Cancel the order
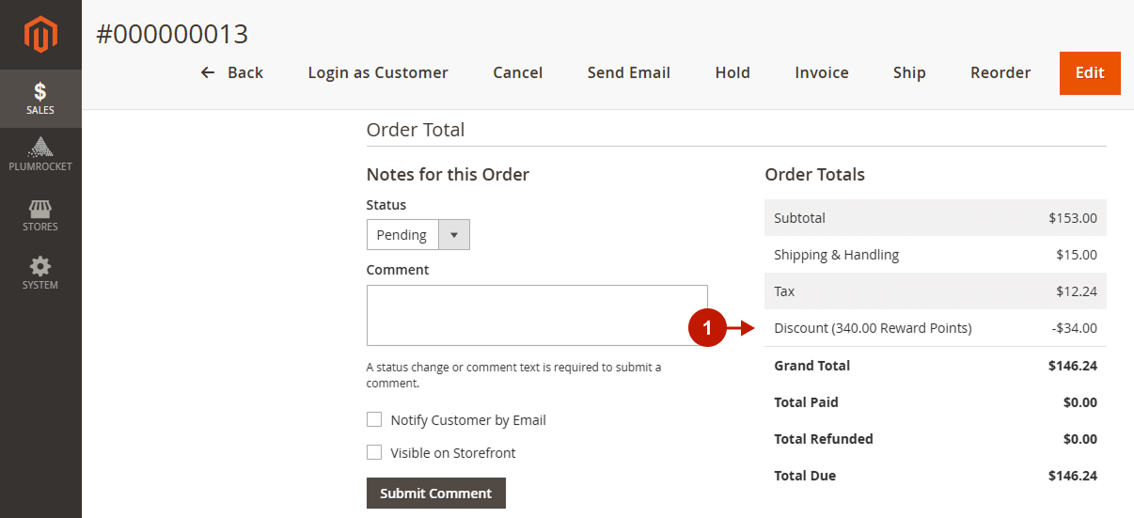 pos(517,72)
